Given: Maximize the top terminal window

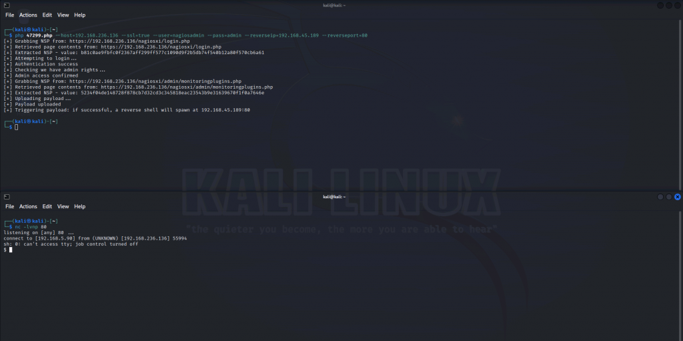Looking at the screenshot, I should coord(669,5).
